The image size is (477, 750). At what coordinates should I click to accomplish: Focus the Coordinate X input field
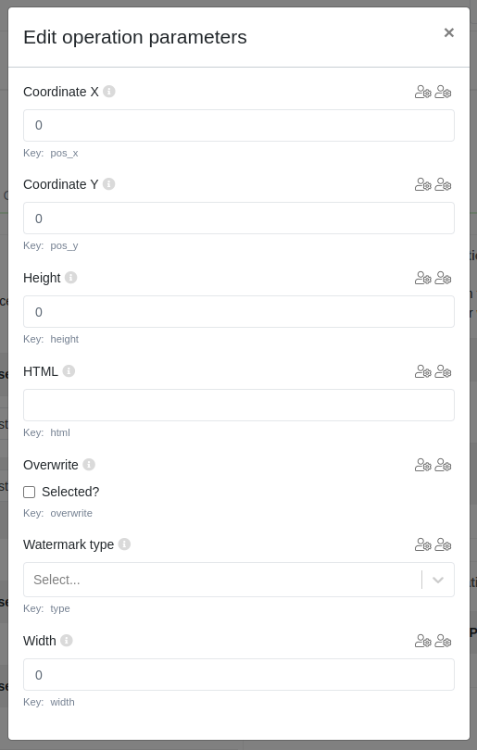coord(239,125)
